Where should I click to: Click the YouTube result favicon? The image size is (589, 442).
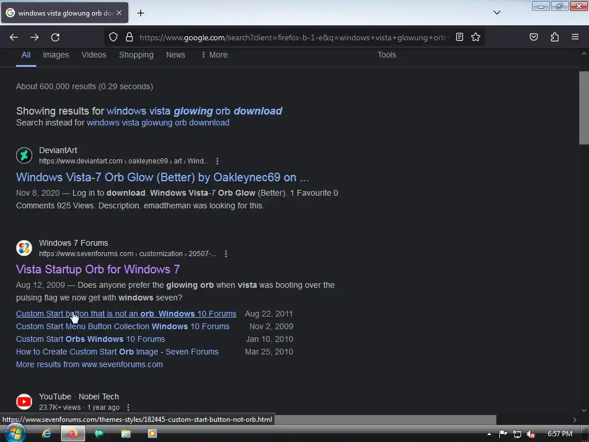point(24,402)
